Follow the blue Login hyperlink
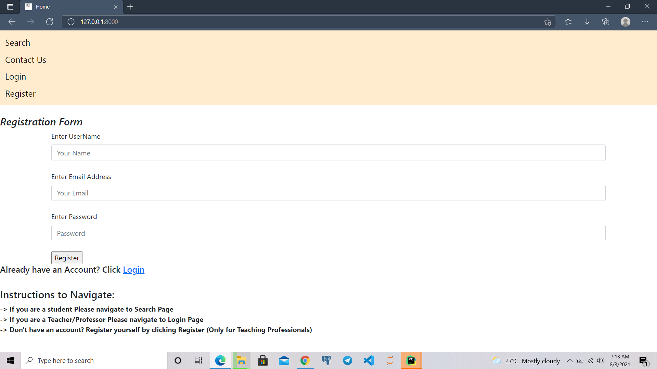This screenshot has width=657, height=369. tap(133, 270)
